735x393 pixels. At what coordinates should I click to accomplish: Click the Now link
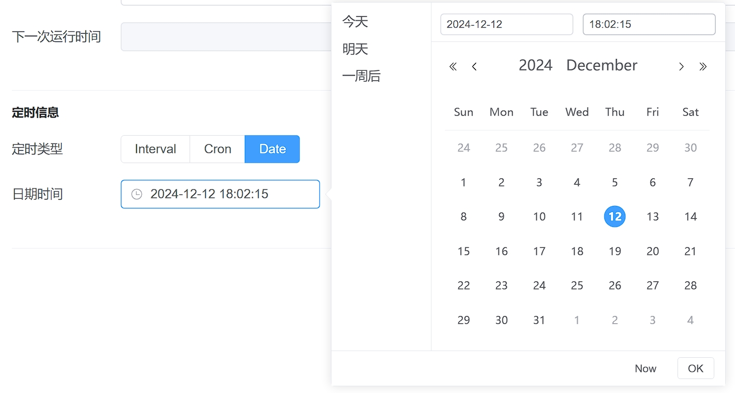(645, 369)
